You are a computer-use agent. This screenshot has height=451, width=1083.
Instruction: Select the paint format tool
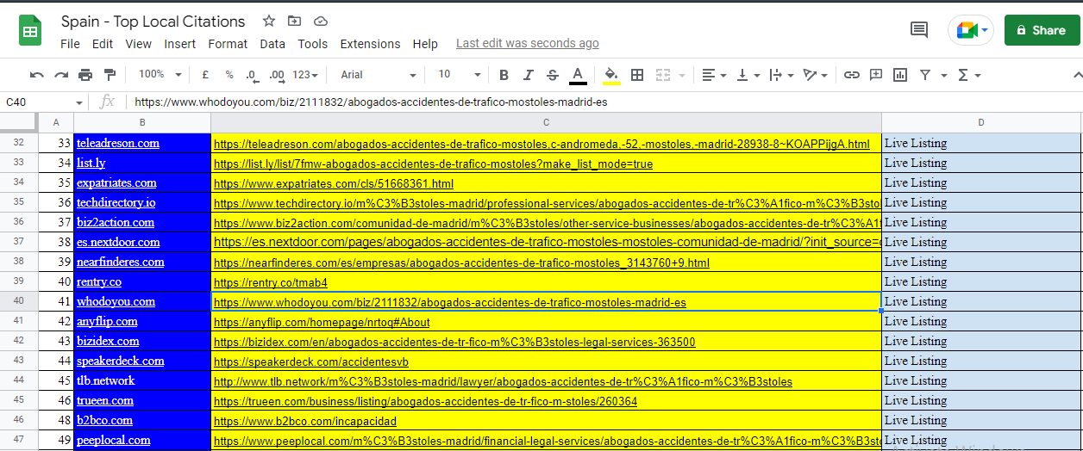(110, 75)
